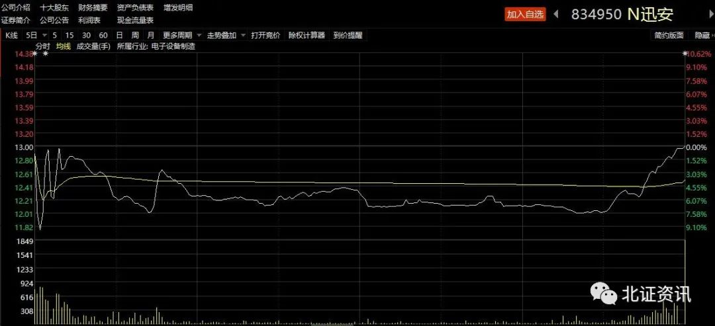This screenshot has width=715, height=326.
Task: Switch to 简约版面 layout
Action: [x=669, y=36]
